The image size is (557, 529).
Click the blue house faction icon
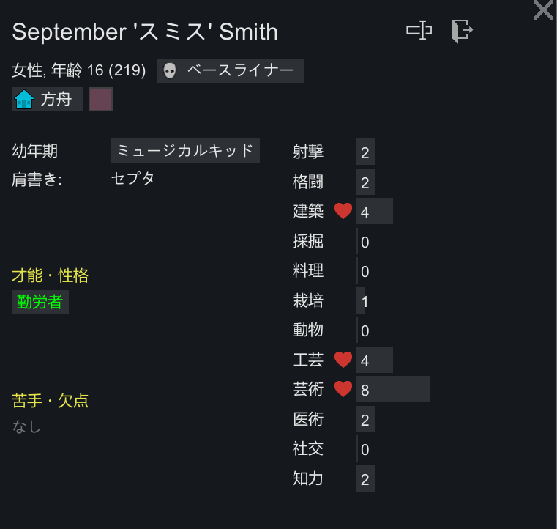[24, 99]
